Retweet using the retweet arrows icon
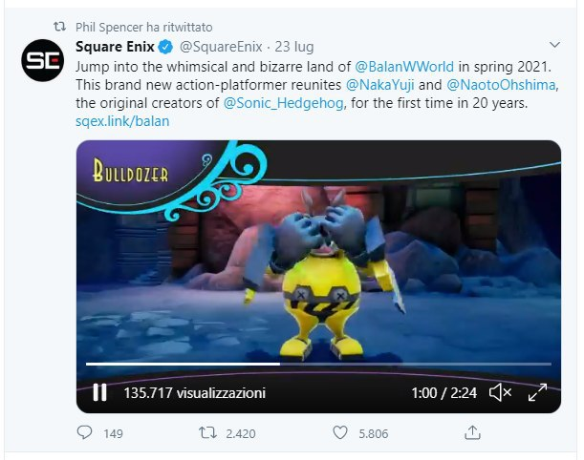584x460 pixels. pyautogui.click(x=207, y=433)
